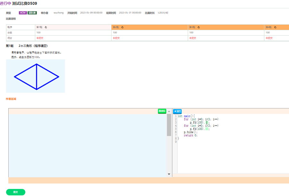Screen dimensions: 289x196
Task: Click the green 团队赛 badge
Action: tap(32, 13)
